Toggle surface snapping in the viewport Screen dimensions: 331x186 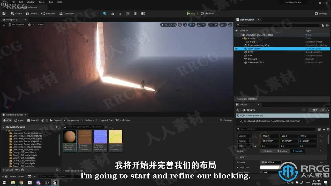(185, 25)
